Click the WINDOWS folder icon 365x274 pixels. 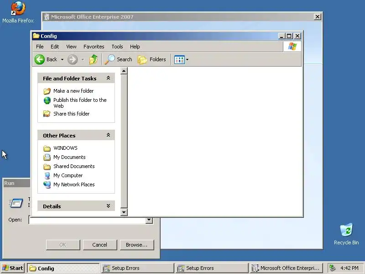(x=47, y=148)
